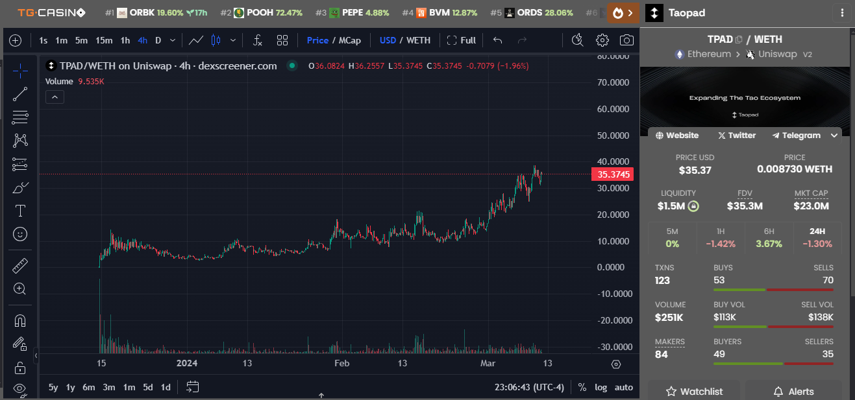Switch to the 15m timeframe
This screenshot has width=855, height=400.
104,40
